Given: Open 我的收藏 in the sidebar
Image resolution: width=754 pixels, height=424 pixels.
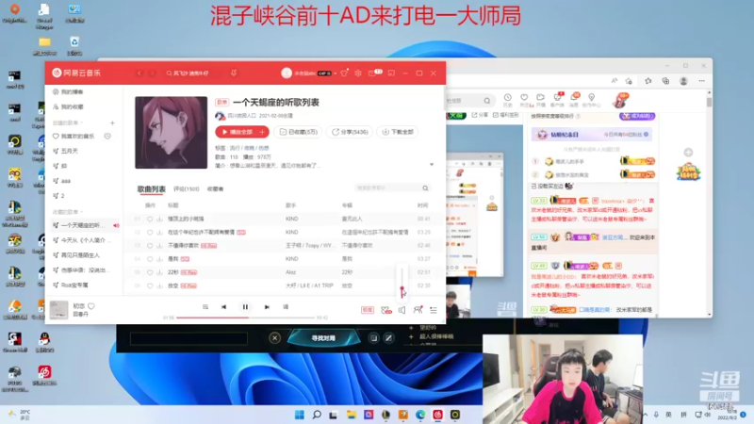Looking at the screenshot, I should coord(68,106).
